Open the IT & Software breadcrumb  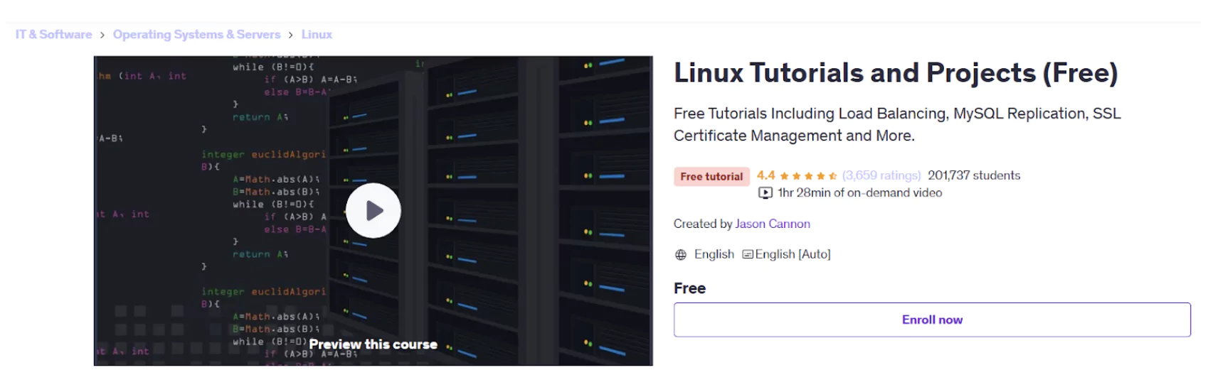pyautogui.click(x=54, y=34)
